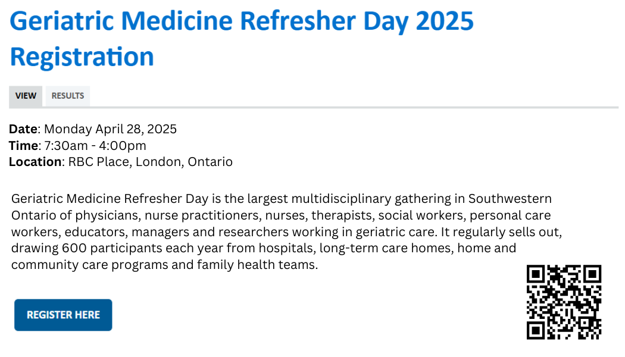Click the 'RBC Place, London, Ontario' text
This screenshot has height=357, width=625.
tap(150, 161)
